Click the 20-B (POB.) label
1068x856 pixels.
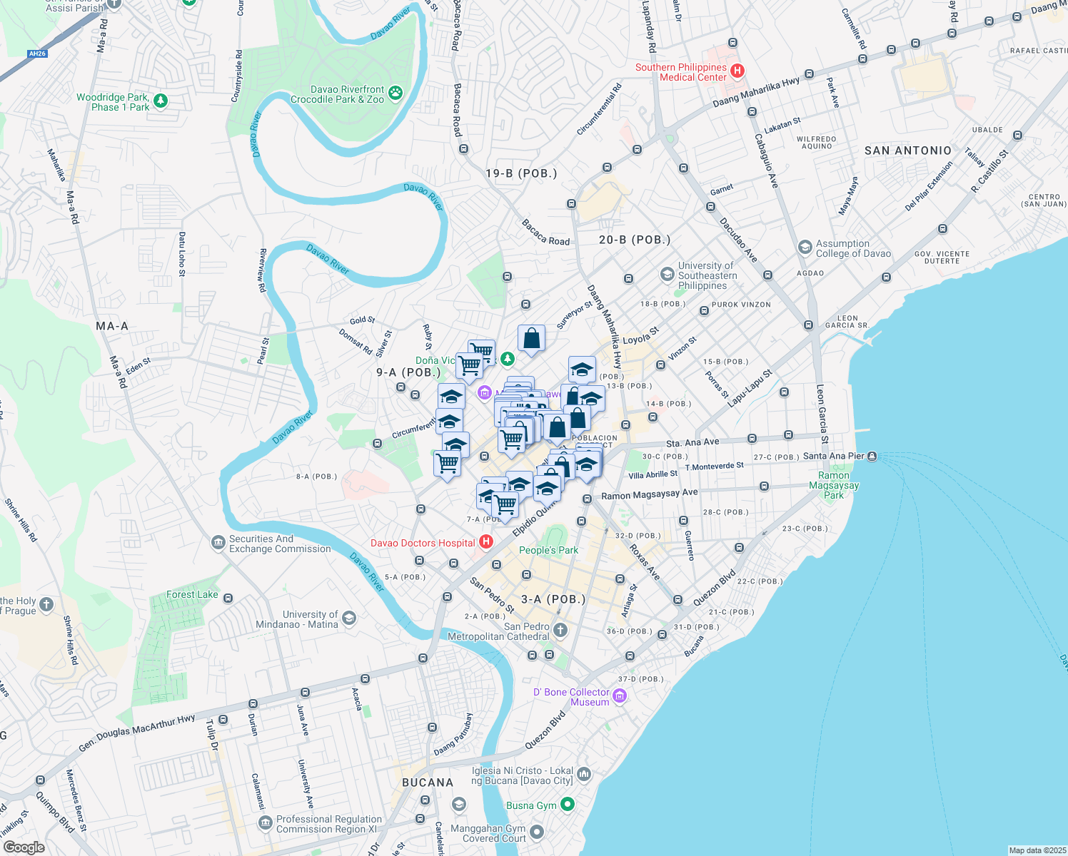coord(635,240)
